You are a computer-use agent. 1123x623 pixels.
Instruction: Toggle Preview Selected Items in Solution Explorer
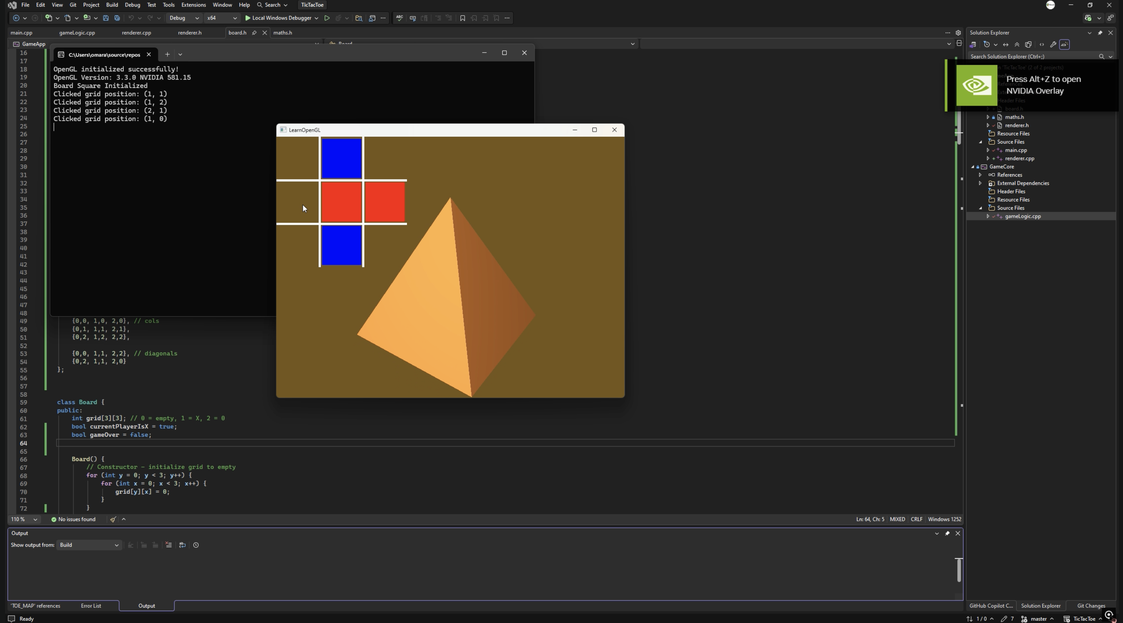(1065, 45)
